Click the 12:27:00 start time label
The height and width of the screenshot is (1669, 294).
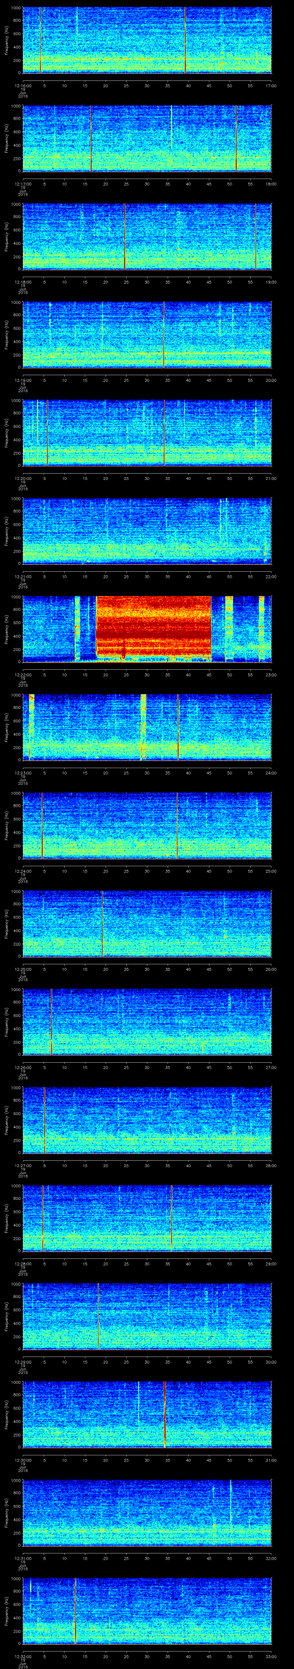(x=23, y=1166)
